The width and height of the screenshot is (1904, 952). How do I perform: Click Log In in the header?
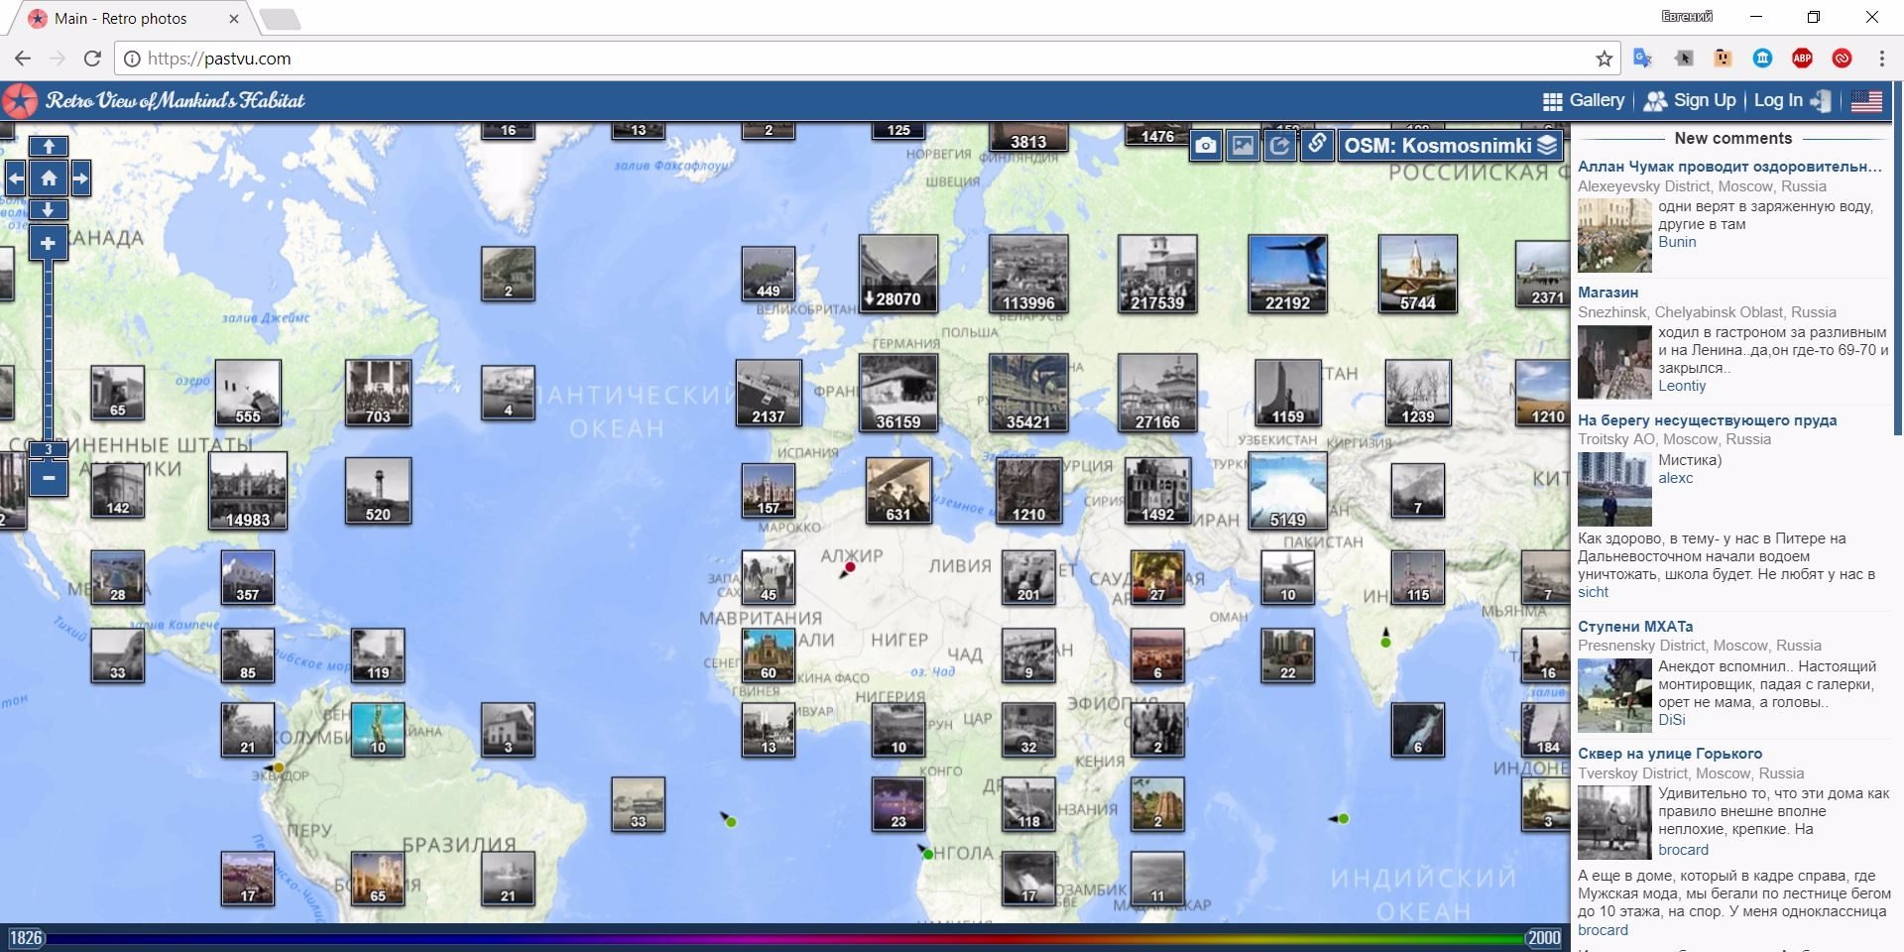(1792, 100)
